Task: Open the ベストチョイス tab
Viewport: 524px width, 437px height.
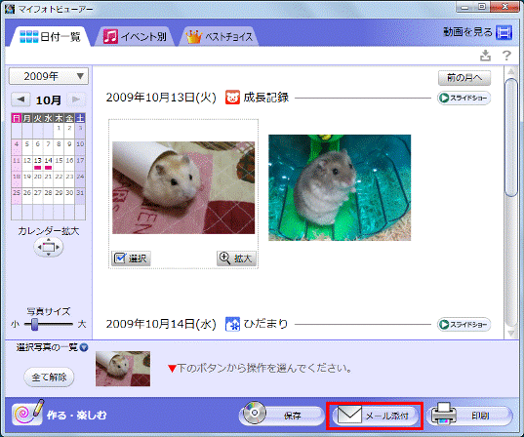Action: coord(220,36)
